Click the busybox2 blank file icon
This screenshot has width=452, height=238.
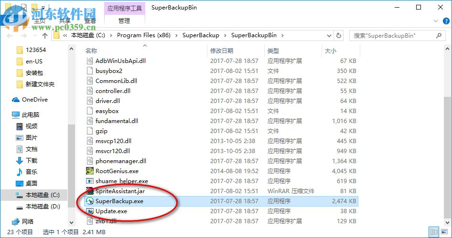point(90,71)
